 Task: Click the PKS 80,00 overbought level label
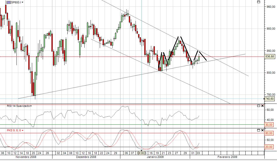click(269, 133)
